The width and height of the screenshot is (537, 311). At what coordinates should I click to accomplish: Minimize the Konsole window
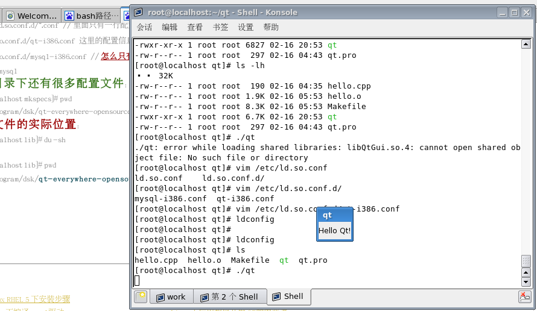503,13
